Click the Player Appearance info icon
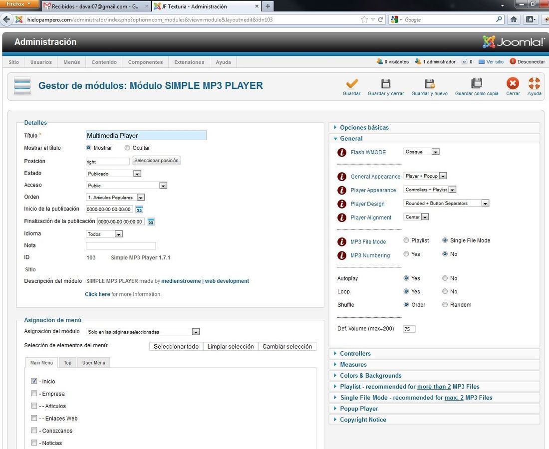 tap(342, 190)
